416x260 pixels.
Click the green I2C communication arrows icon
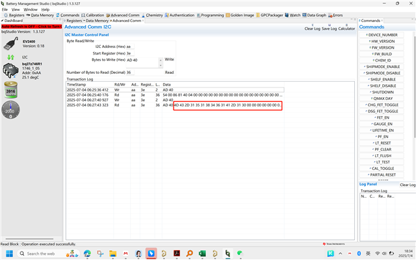(x=11, y=57)
